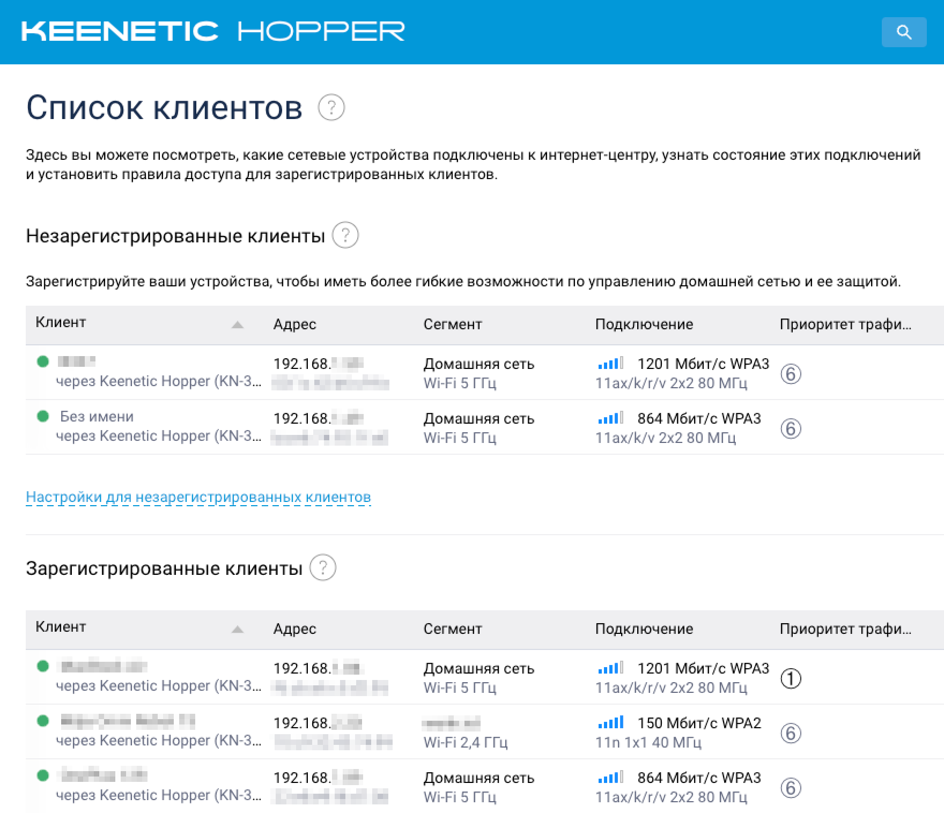Image resolution: width=944 pixels, height=828 pixels.
Task: Open Настройки для незарегистрированных клиентов link
Action: (x=198, y=497)
